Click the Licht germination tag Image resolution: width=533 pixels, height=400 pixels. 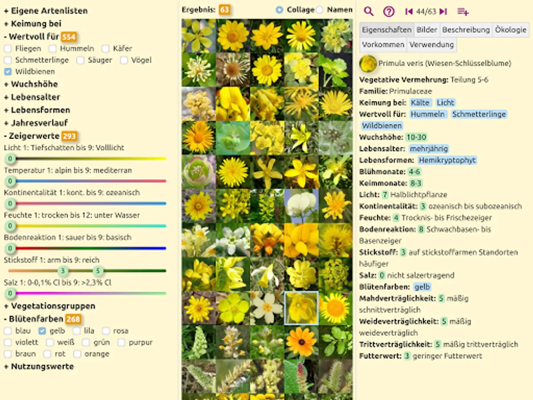coord(445,103)
